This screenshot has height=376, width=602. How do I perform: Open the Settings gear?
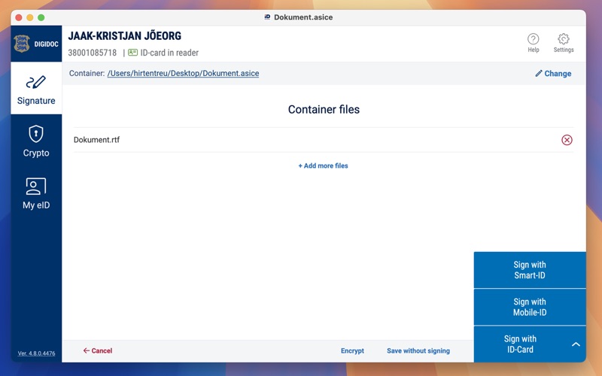[x=563, y=43]
